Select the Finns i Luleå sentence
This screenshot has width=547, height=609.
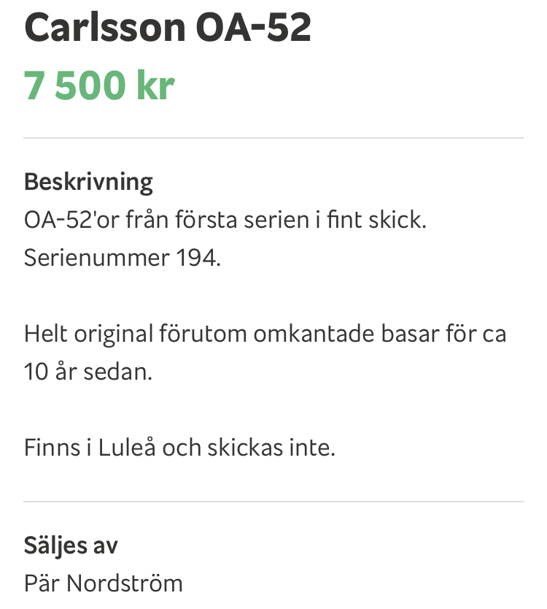tap(179, 447)
